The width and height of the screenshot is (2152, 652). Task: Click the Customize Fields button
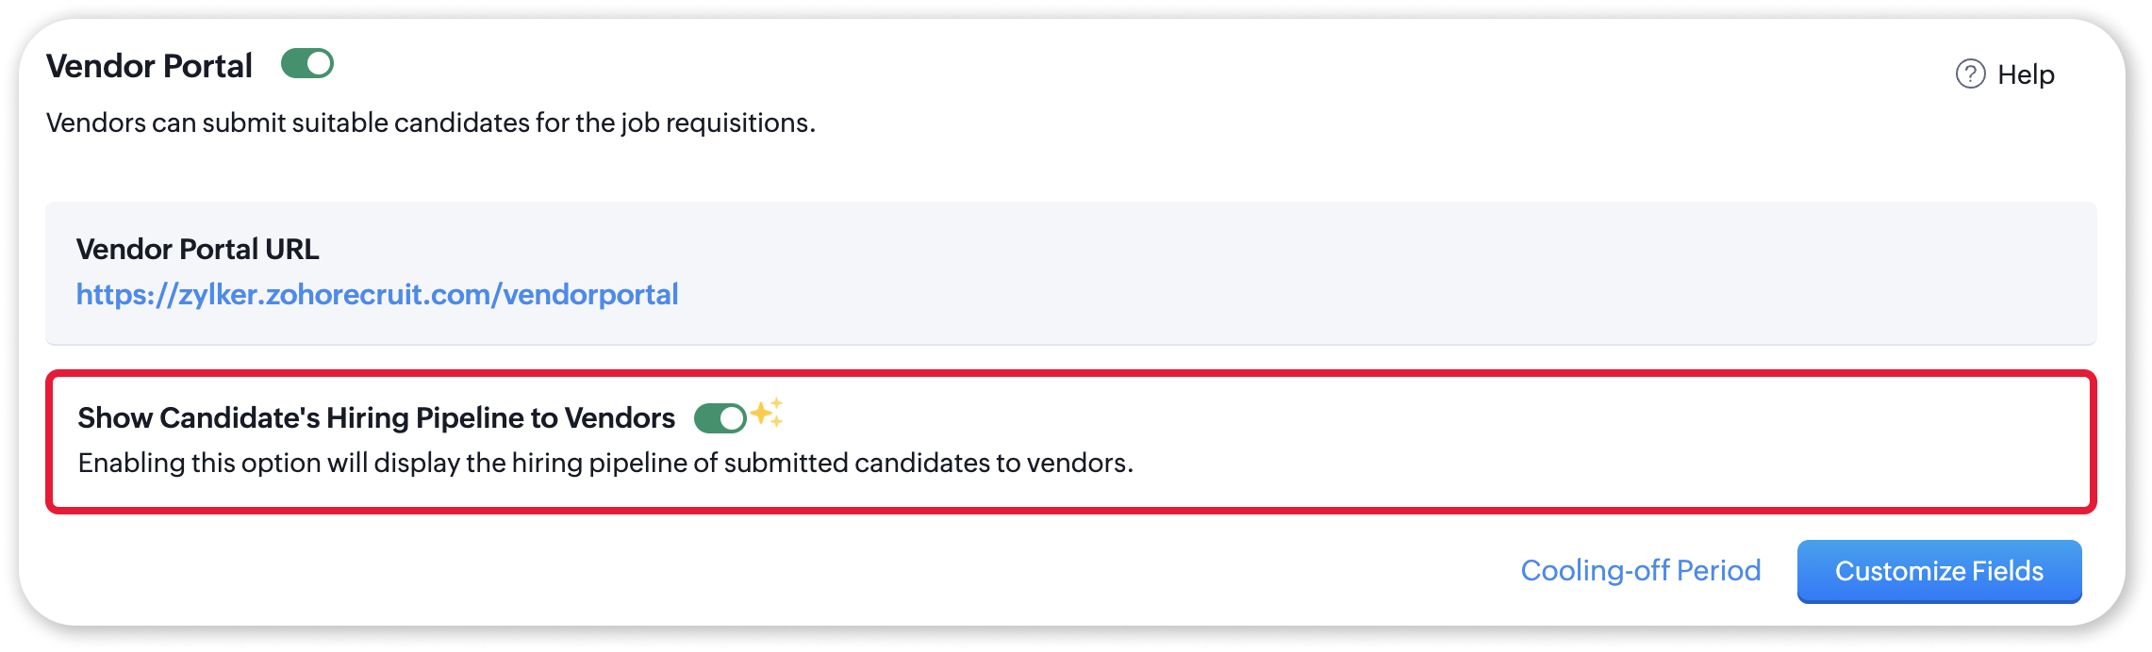(x=1939, y=571)
